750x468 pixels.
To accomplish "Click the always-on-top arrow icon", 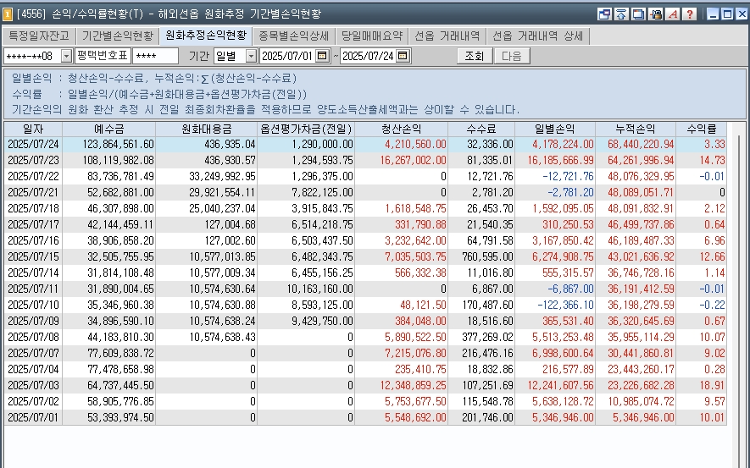I will point(621,14).
